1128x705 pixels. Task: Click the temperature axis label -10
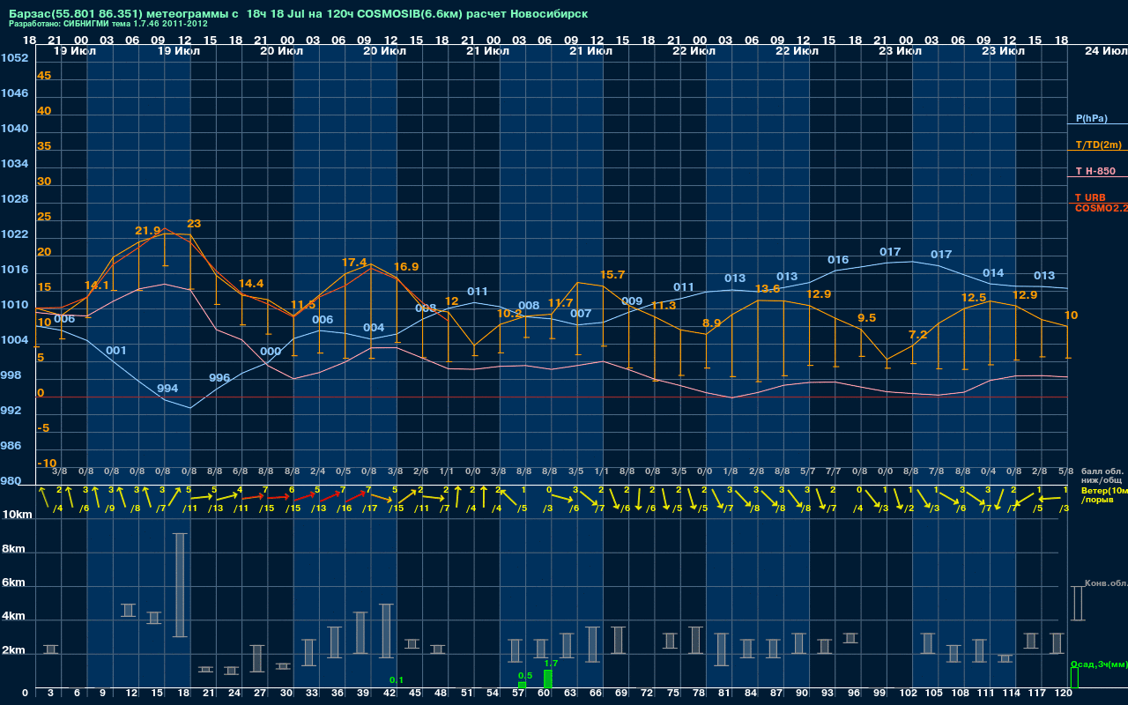[x=48, y=464]
